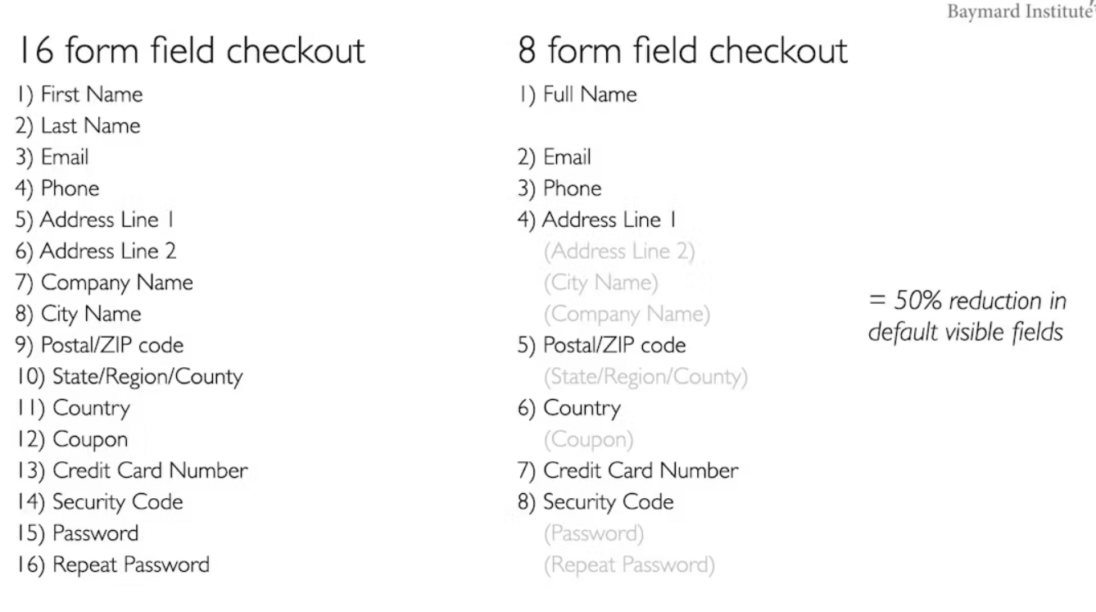Click greyed '(Address Line 2)' text
Image resolution: width=1096 pixels, height=612 pixels.
tap(619, 251)
